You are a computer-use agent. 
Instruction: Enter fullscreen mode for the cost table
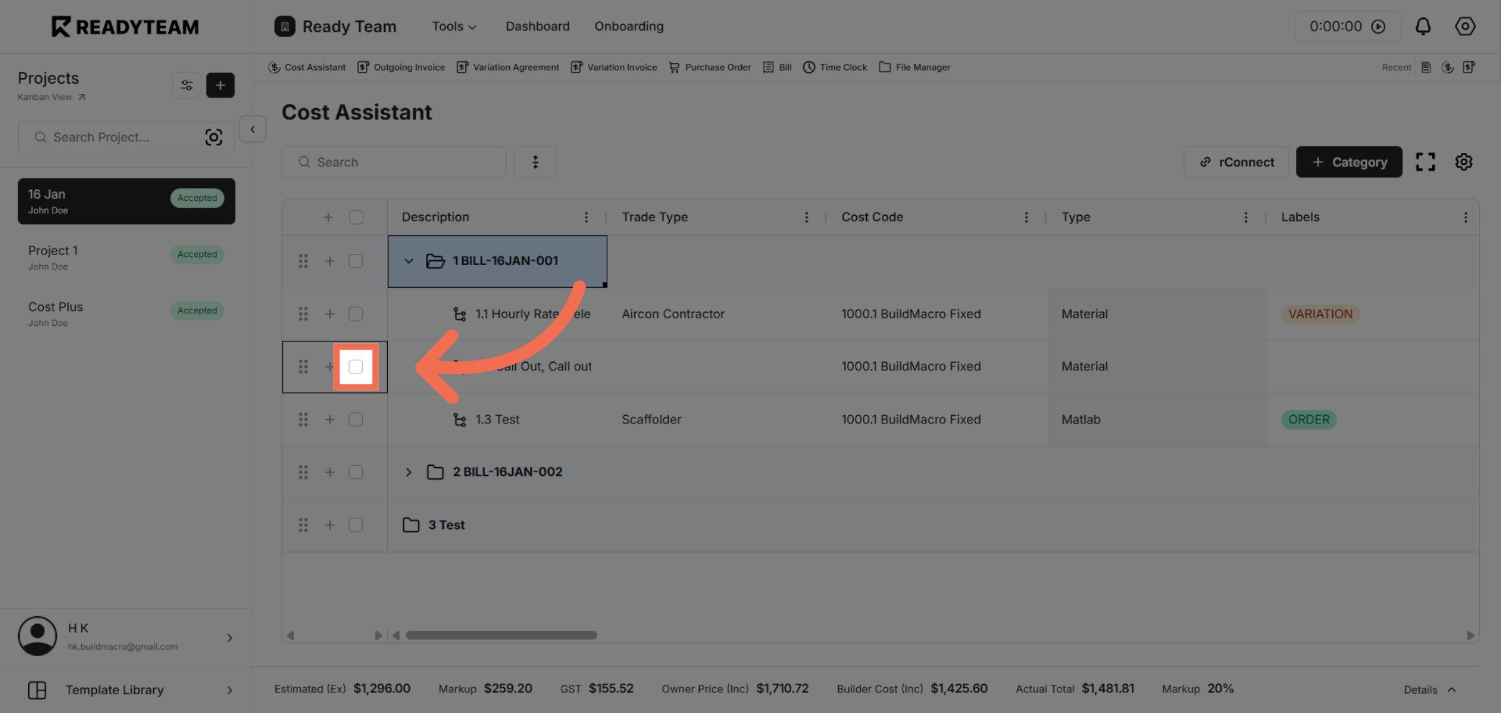click(x=1426, y=161)
